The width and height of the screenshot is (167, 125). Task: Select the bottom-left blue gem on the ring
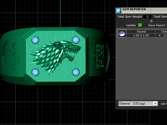click(x=35, y=72)
